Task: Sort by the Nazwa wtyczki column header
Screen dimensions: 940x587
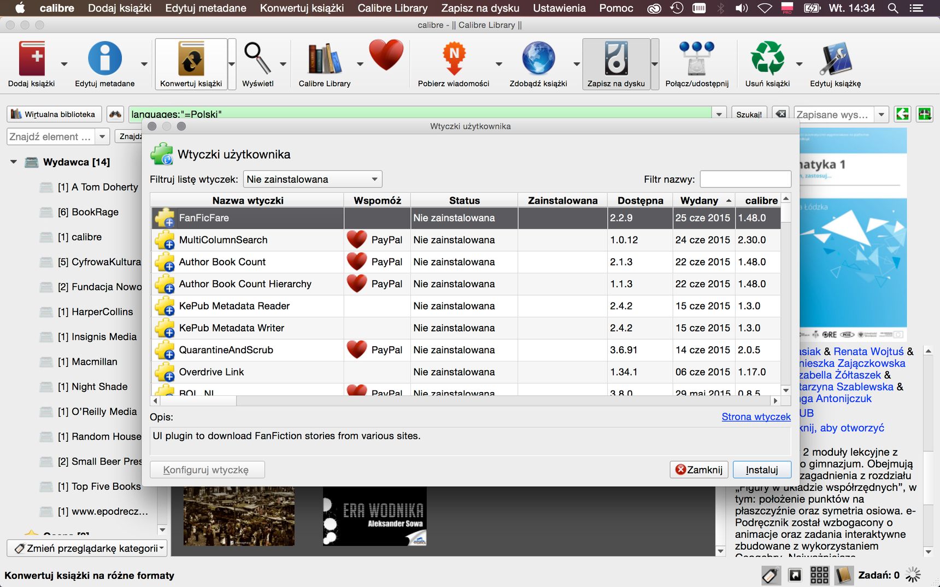Action: 248,200
